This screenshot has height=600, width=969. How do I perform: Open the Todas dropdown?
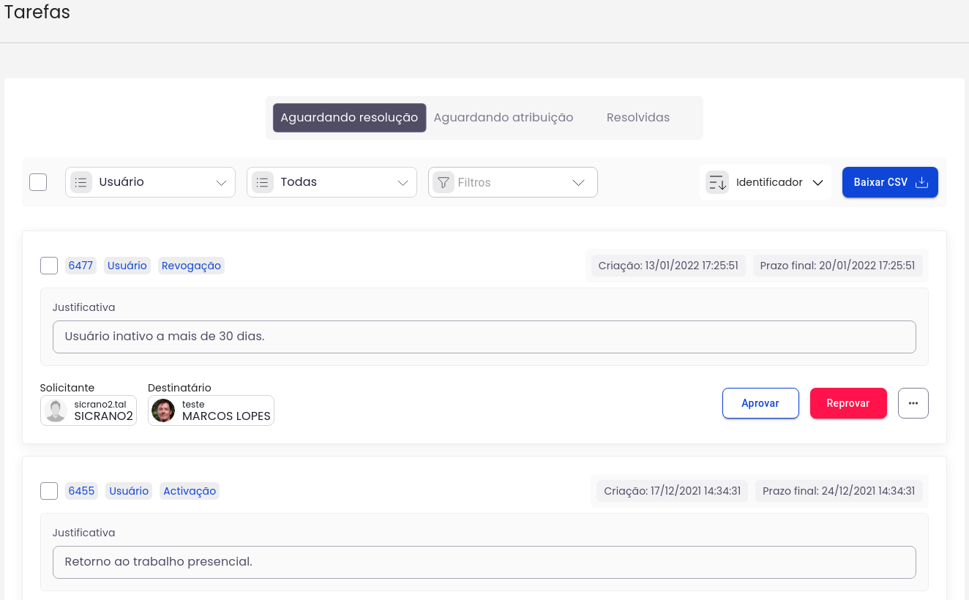point(403,182)
